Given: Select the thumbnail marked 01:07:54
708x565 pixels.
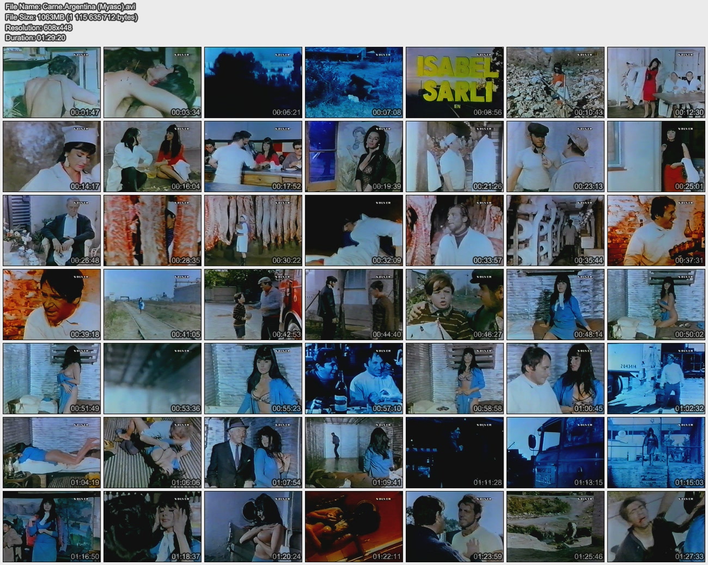Looking at the screenshot, I should coord(253,452).
